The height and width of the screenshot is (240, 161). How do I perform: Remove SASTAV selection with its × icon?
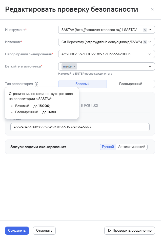click(x=145, y=29)
